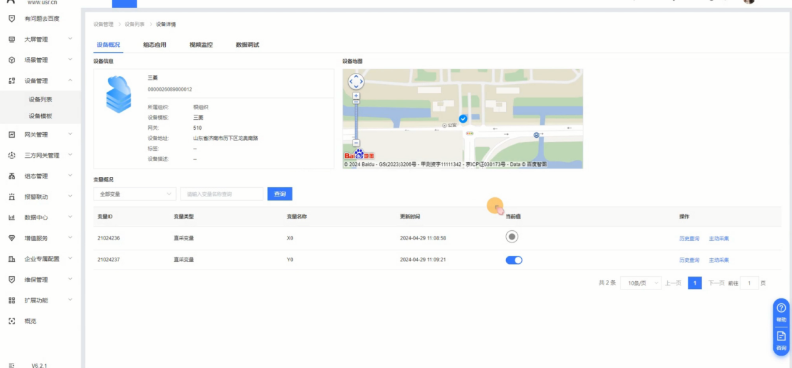Open the 咨询 consultation floating icon
Viewport: 792px width, 368px height.
[781, 340]
